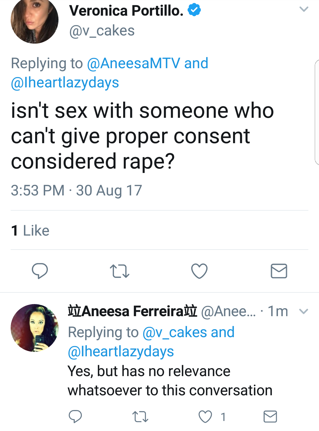Like Aneesa Ferreira's reply heart icon
This screenshot has height=431, width=319.
tap(205, 417)
